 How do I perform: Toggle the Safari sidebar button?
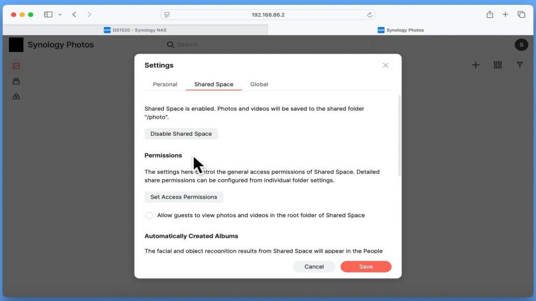[48, 14]
